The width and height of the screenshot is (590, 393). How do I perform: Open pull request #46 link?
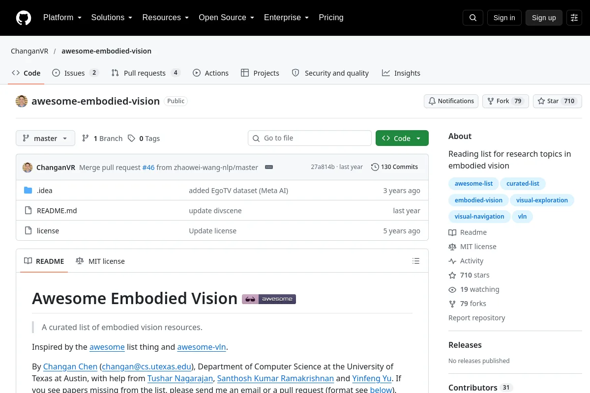148,168
